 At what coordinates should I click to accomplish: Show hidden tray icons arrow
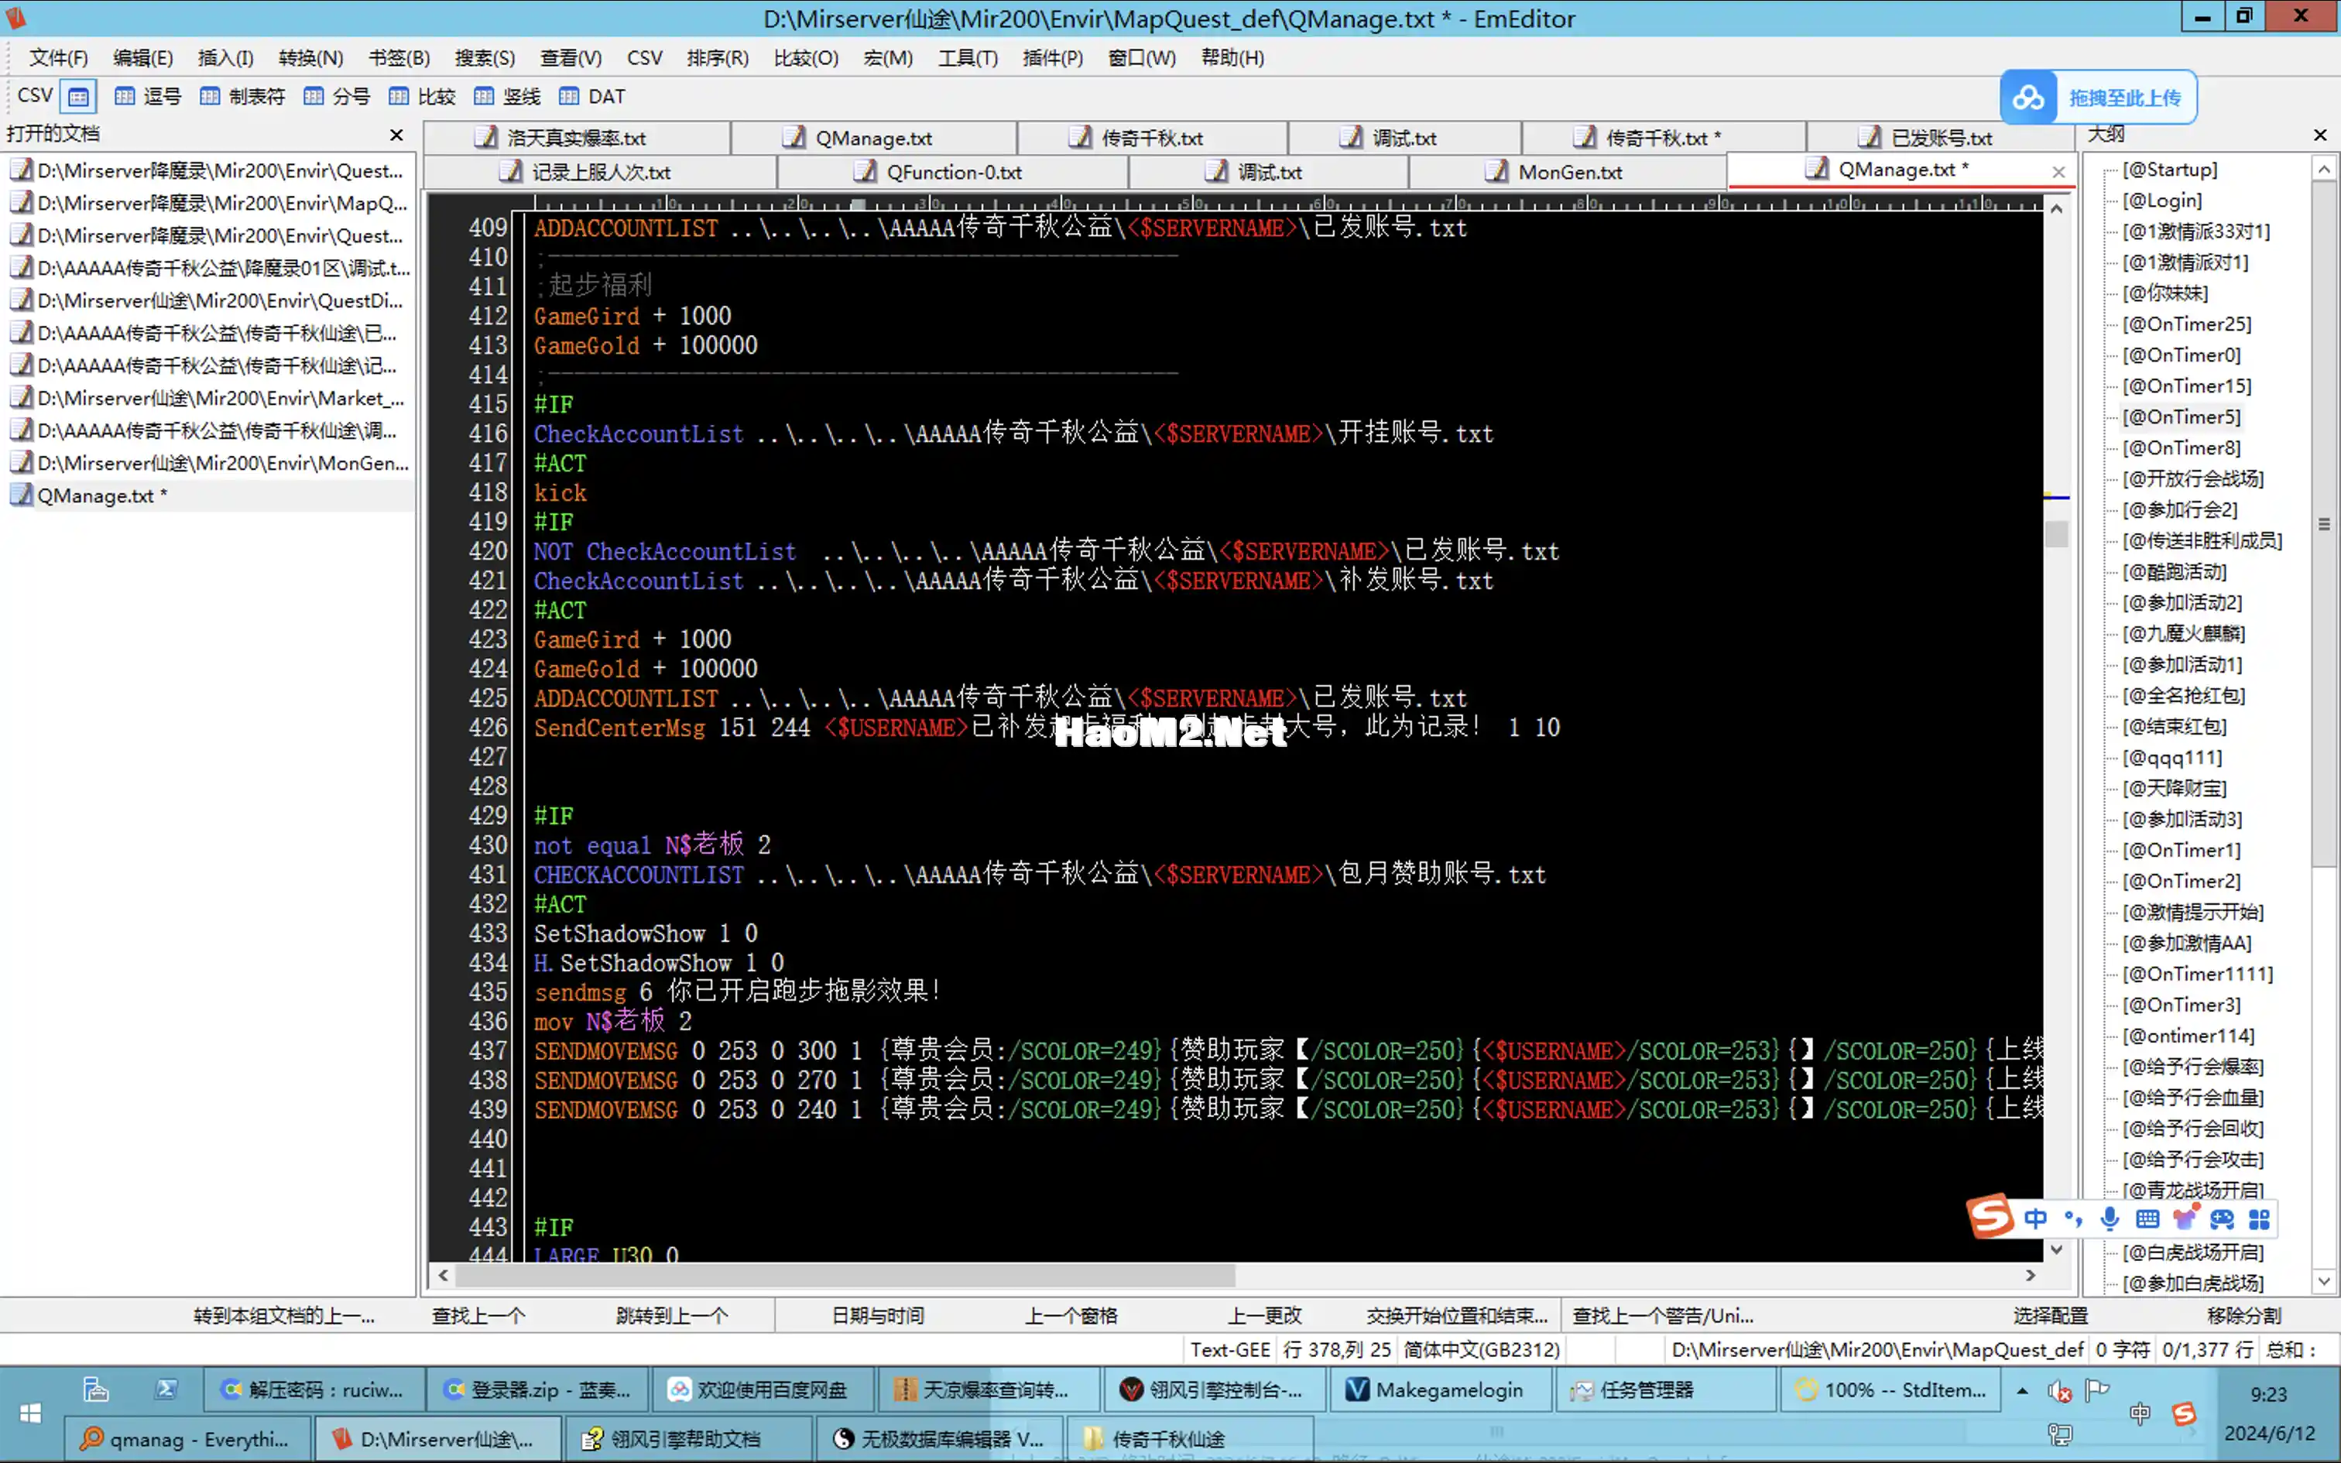[x=2022, y=1392]
